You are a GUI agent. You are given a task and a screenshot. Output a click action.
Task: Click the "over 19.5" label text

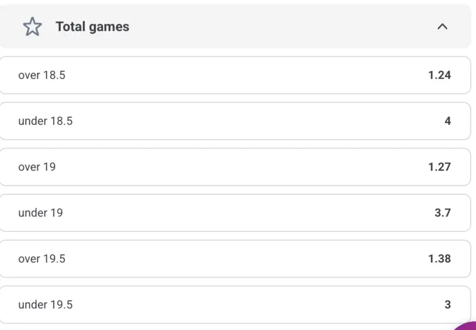(42, 259)
